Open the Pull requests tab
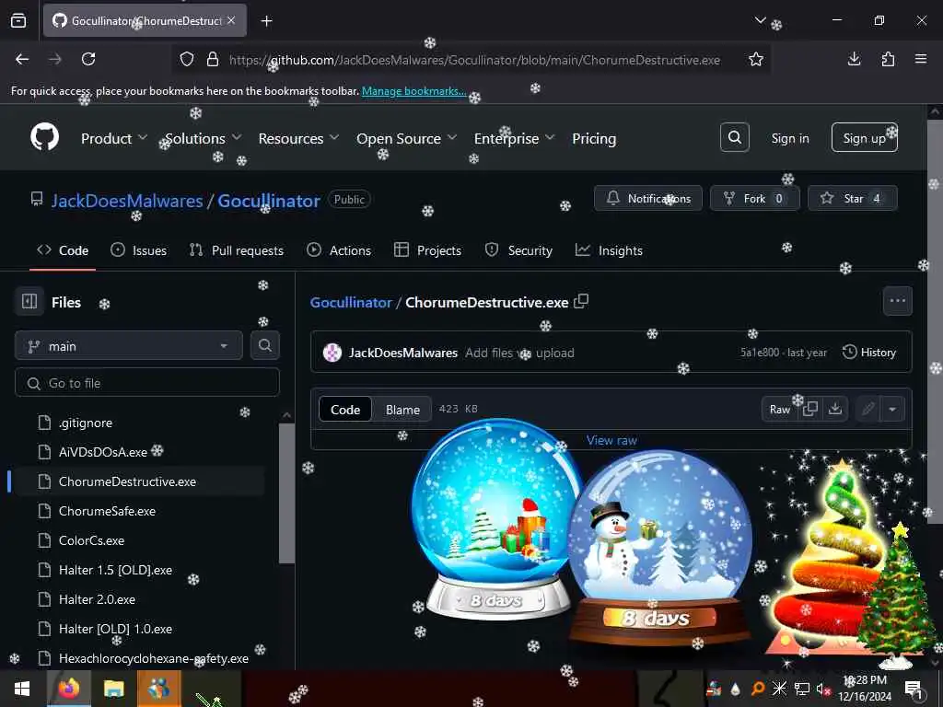 tap(237, 250)
